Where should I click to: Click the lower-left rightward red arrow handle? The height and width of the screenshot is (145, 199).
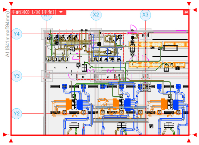[5, 135]
